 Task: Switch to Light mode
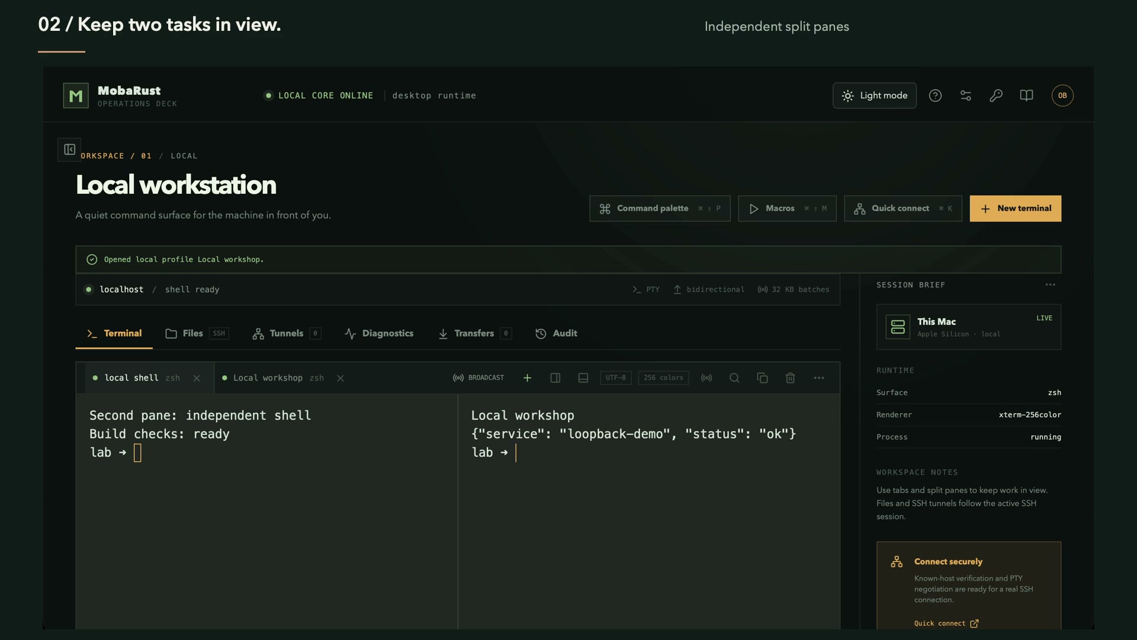[x=874, y=95]
